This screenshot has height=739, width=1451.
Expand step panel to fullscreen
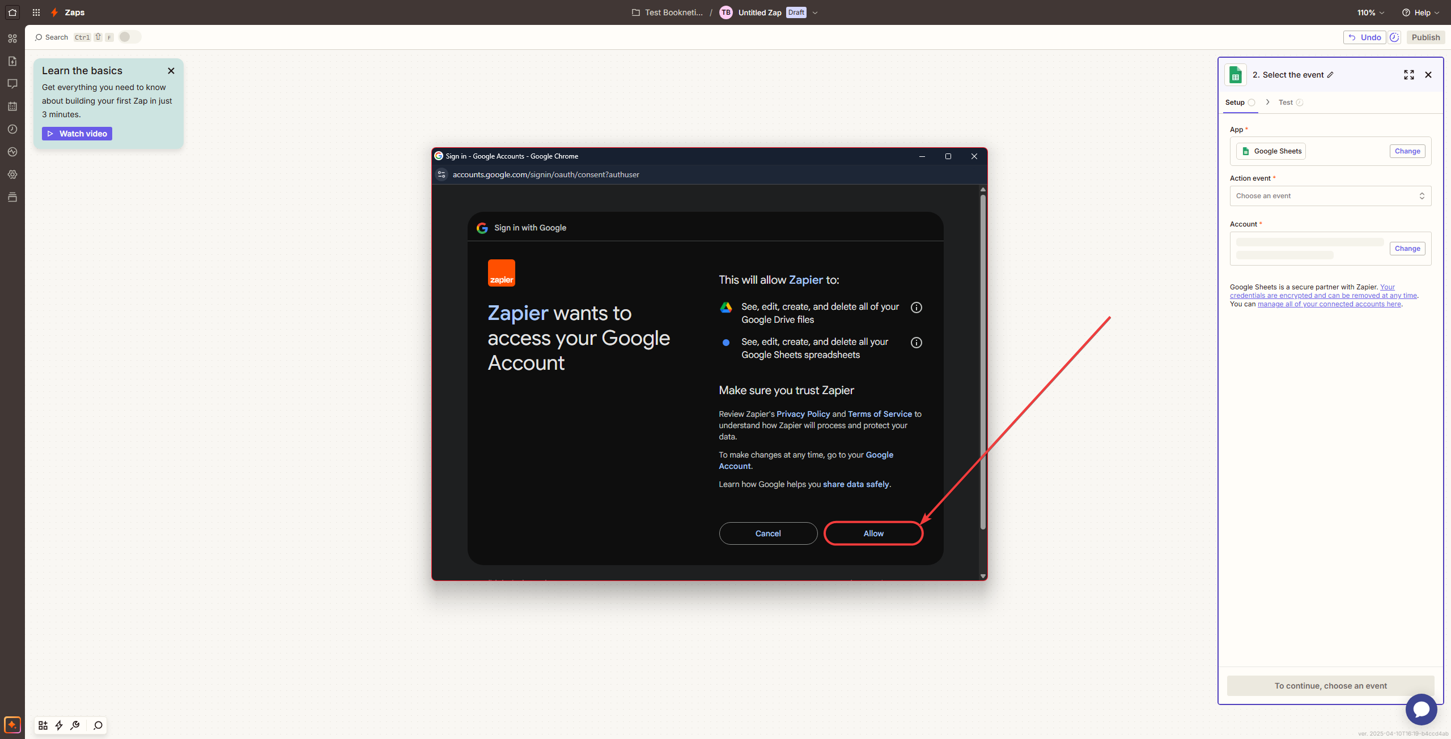[x=1409, y=75]
